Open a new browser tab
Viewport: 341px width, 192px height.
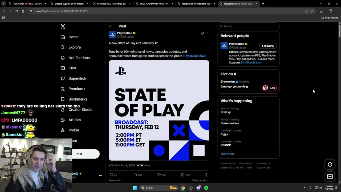point(263,4)
